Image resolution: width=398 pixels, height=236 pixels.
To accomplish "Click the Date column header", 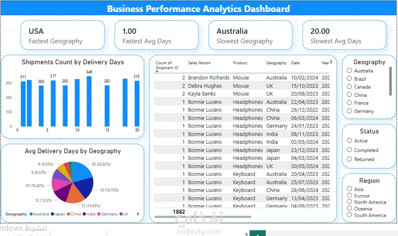I will click(x=295, y=63).
